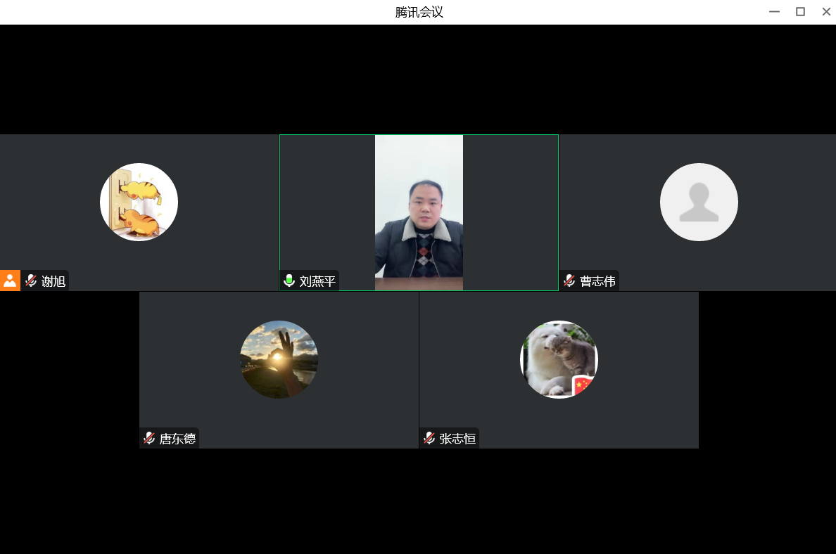
Task: Click the orange host badge beside 谢旭
Action: coord(10,281)
